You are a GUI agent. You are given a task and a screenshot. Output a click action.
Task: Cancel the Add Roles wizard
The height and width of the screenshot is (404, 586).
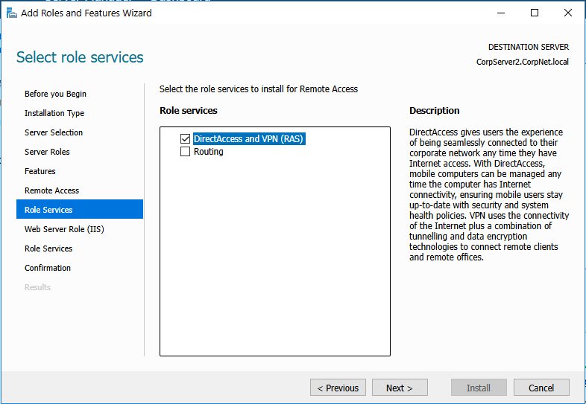click(x=541, y=388)
